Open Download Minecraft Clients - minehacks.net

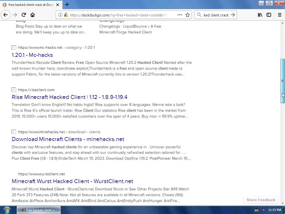(x=68, y=139)
